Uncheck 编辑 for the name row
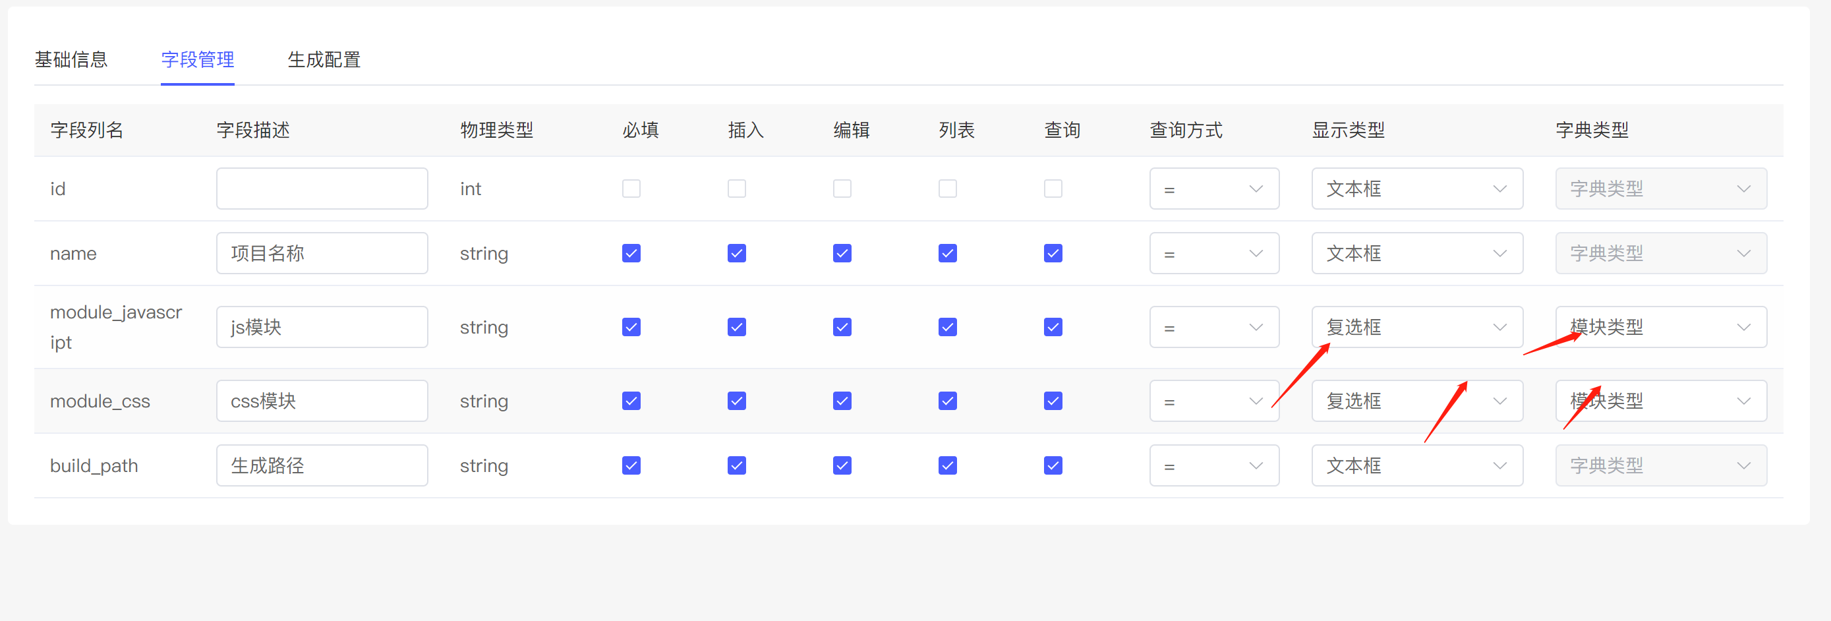 pyautogui.click(x=842, y=253)
